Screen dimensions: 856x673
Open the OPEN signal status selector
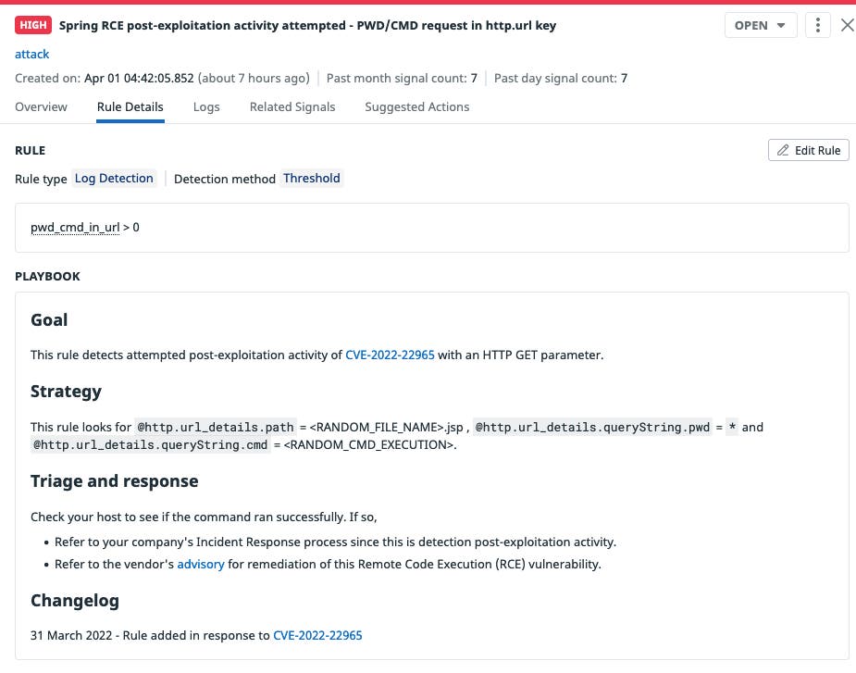761,25
